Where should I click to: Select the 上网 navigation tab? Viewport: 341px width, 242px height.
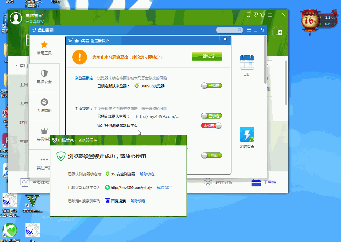pyautogui.click(x=24, y=84)
